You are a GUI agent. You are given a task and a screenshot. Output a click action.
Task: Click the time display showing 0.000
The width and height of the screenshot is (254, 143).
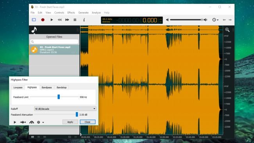pos(150,20)
